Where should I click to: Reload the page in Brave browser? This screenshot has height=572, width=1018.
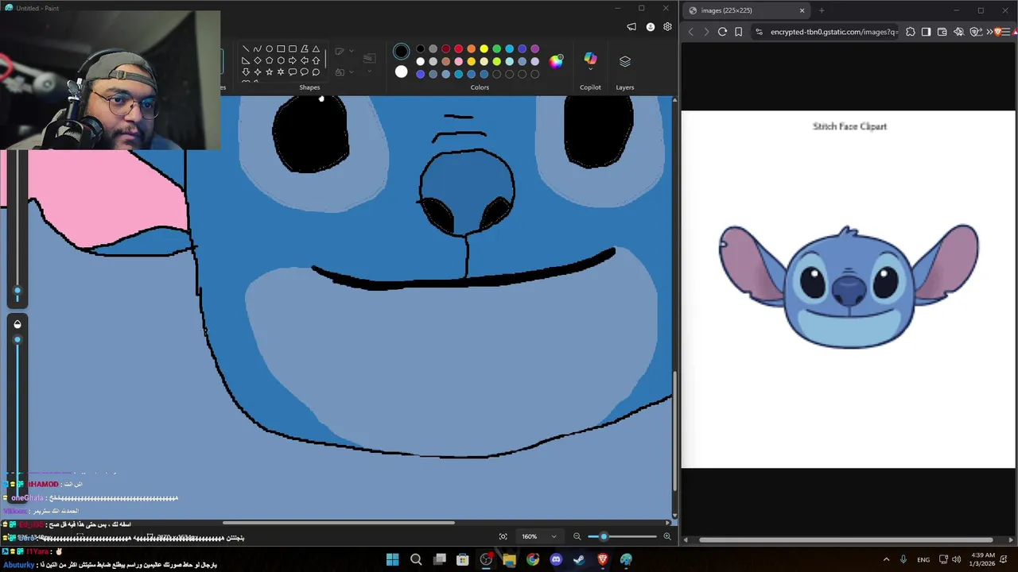pyautogui.click(x=722, y=32)
